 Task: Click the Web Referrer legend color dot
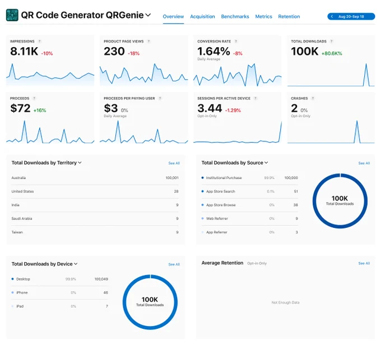(203, 218)
